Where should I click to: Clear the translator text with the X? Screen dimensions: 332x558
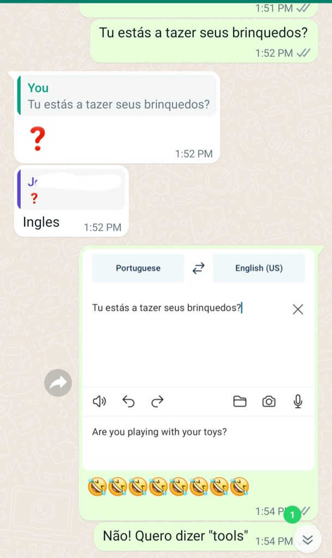298,309
